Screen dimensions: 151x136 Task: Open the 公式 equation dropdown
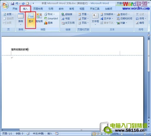(x=141, y=14)
